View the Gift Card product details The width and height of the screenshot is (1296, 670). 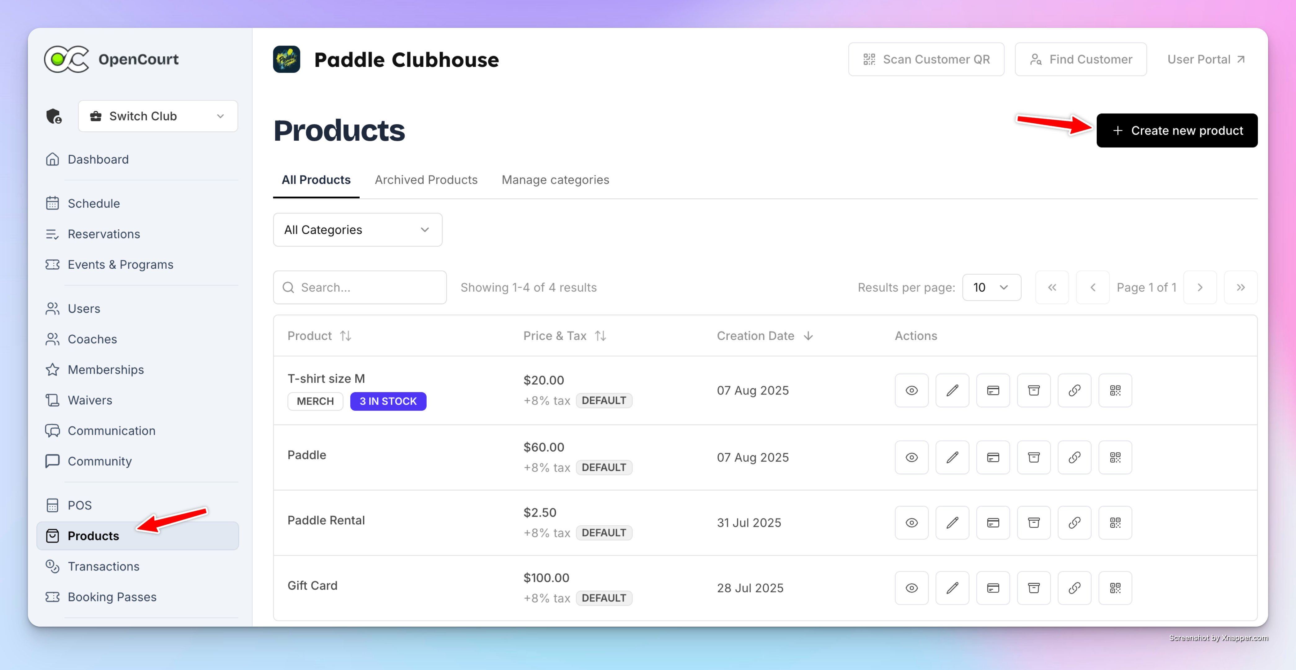(x=911, y=588)
